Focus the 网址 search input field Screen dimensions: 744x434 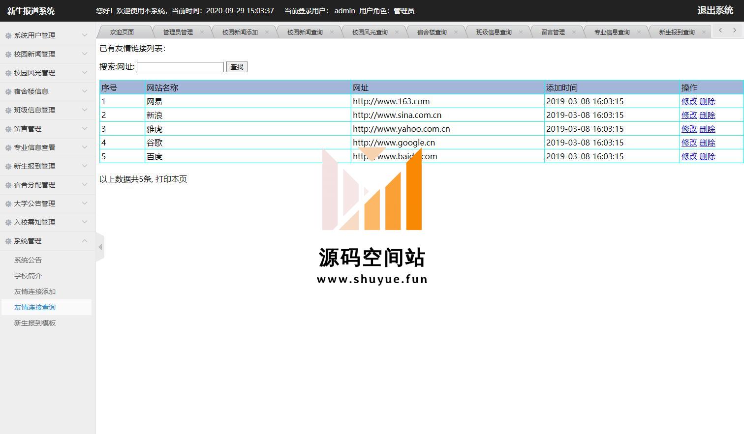pyautogui.click(x=180, y=67)
